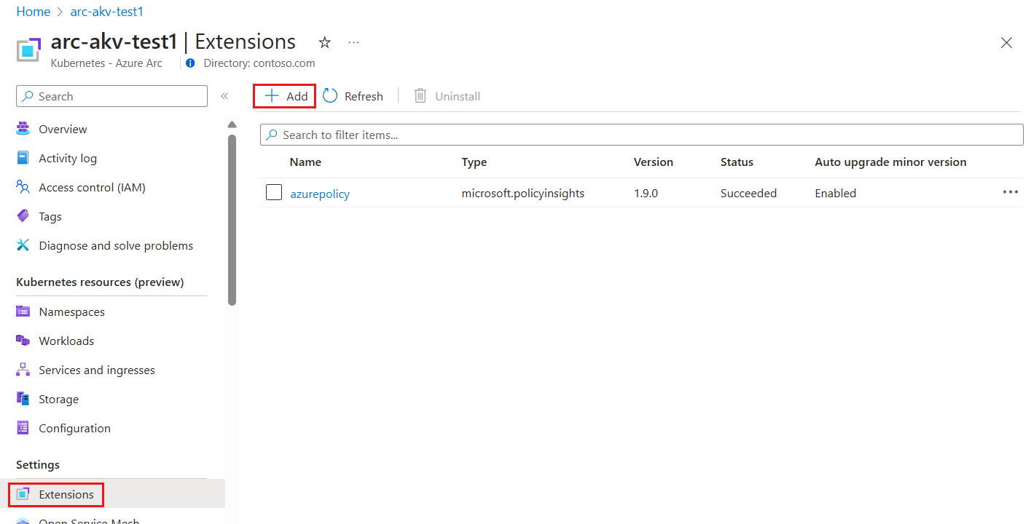Viewport: 1031px width, 524px height.
Task: Click the Enabled auto upgrade cell
Action: coord(835,194)
